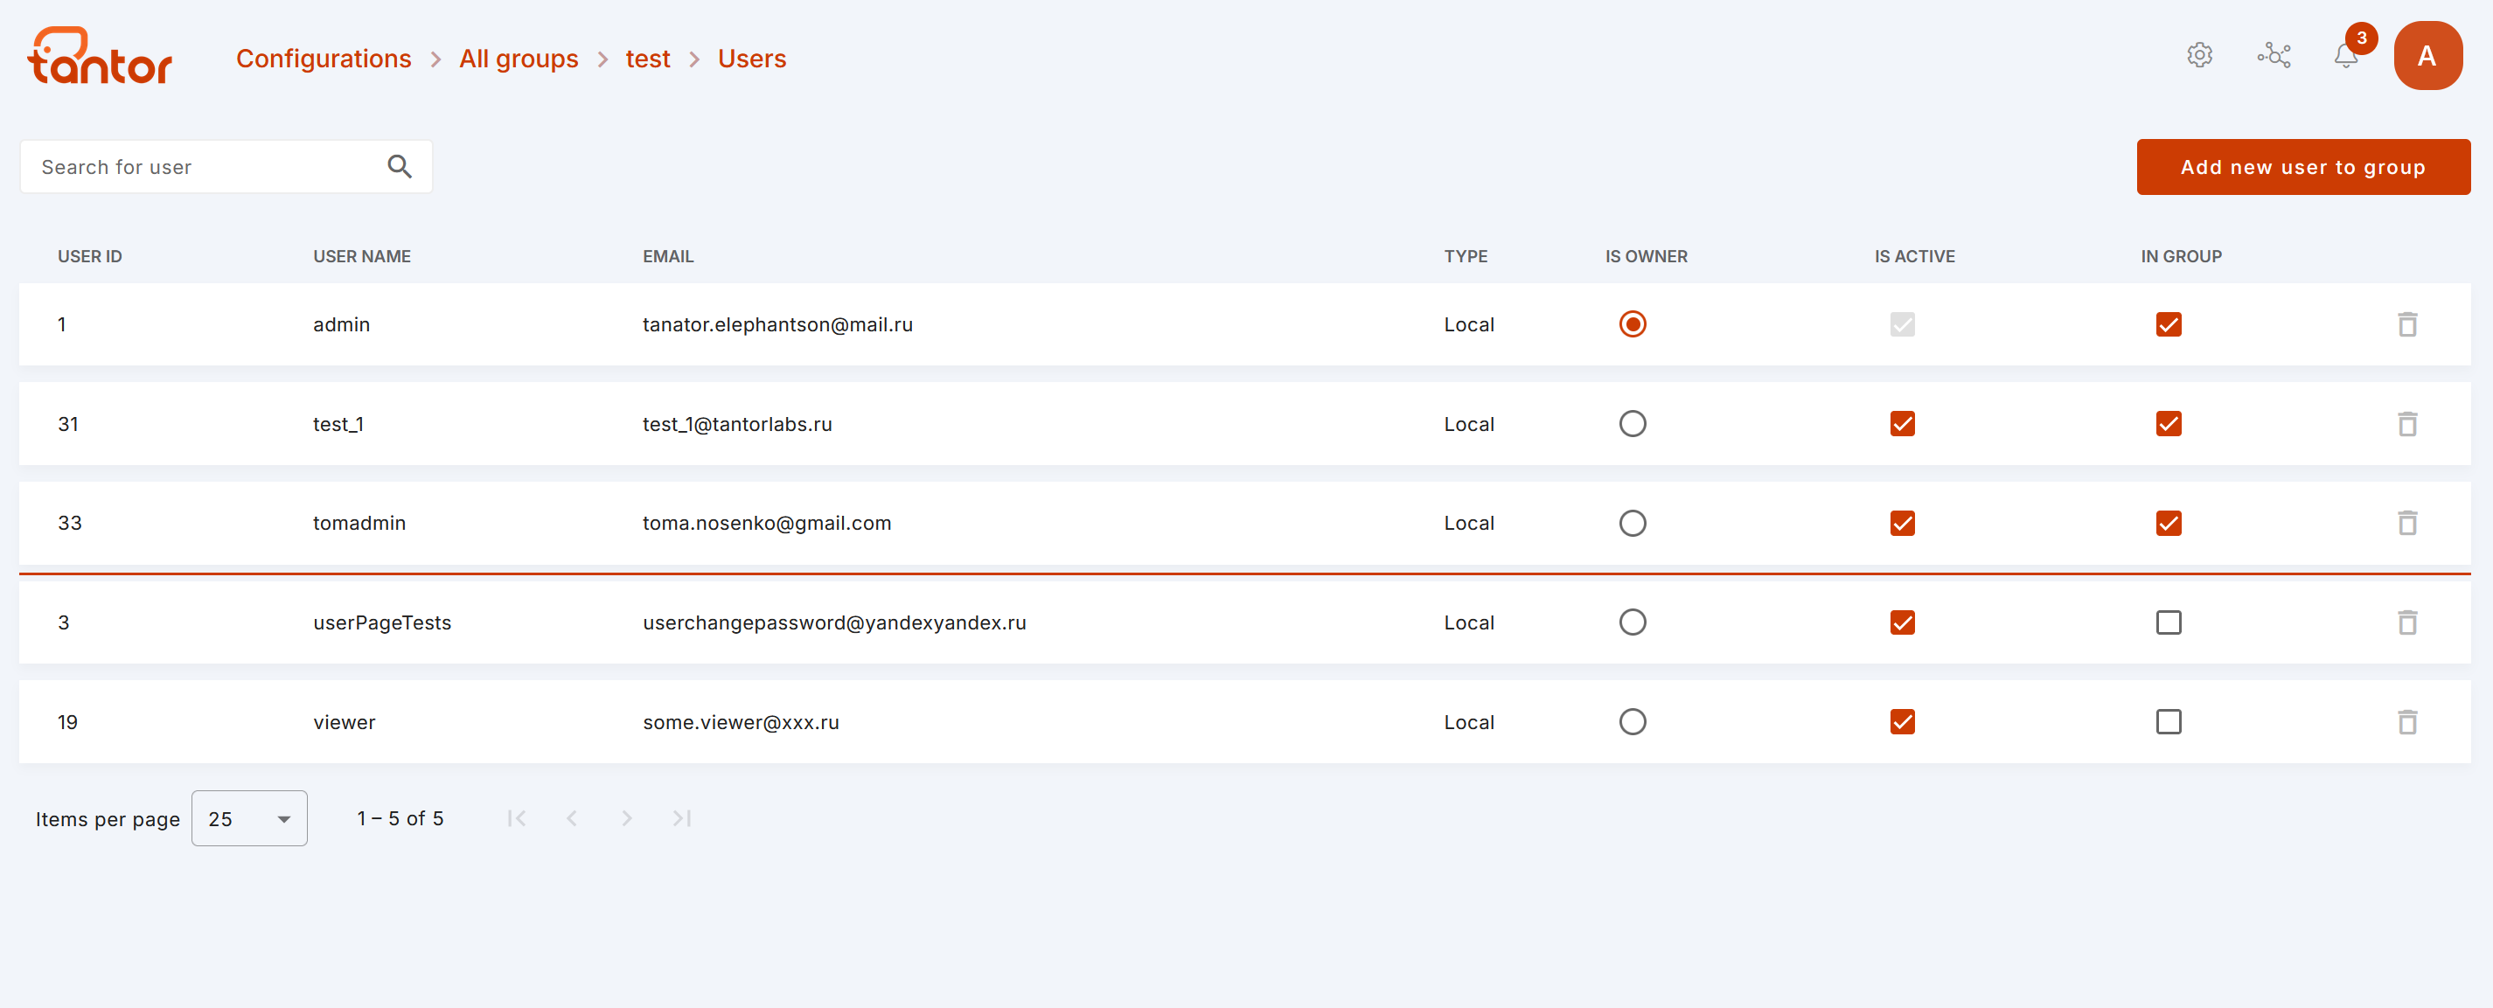The height and width of the screenshot is (1008, 2493).
Task: Uncheck In Group for admin
Action: pyautogui.click(x=2168, y=324)
